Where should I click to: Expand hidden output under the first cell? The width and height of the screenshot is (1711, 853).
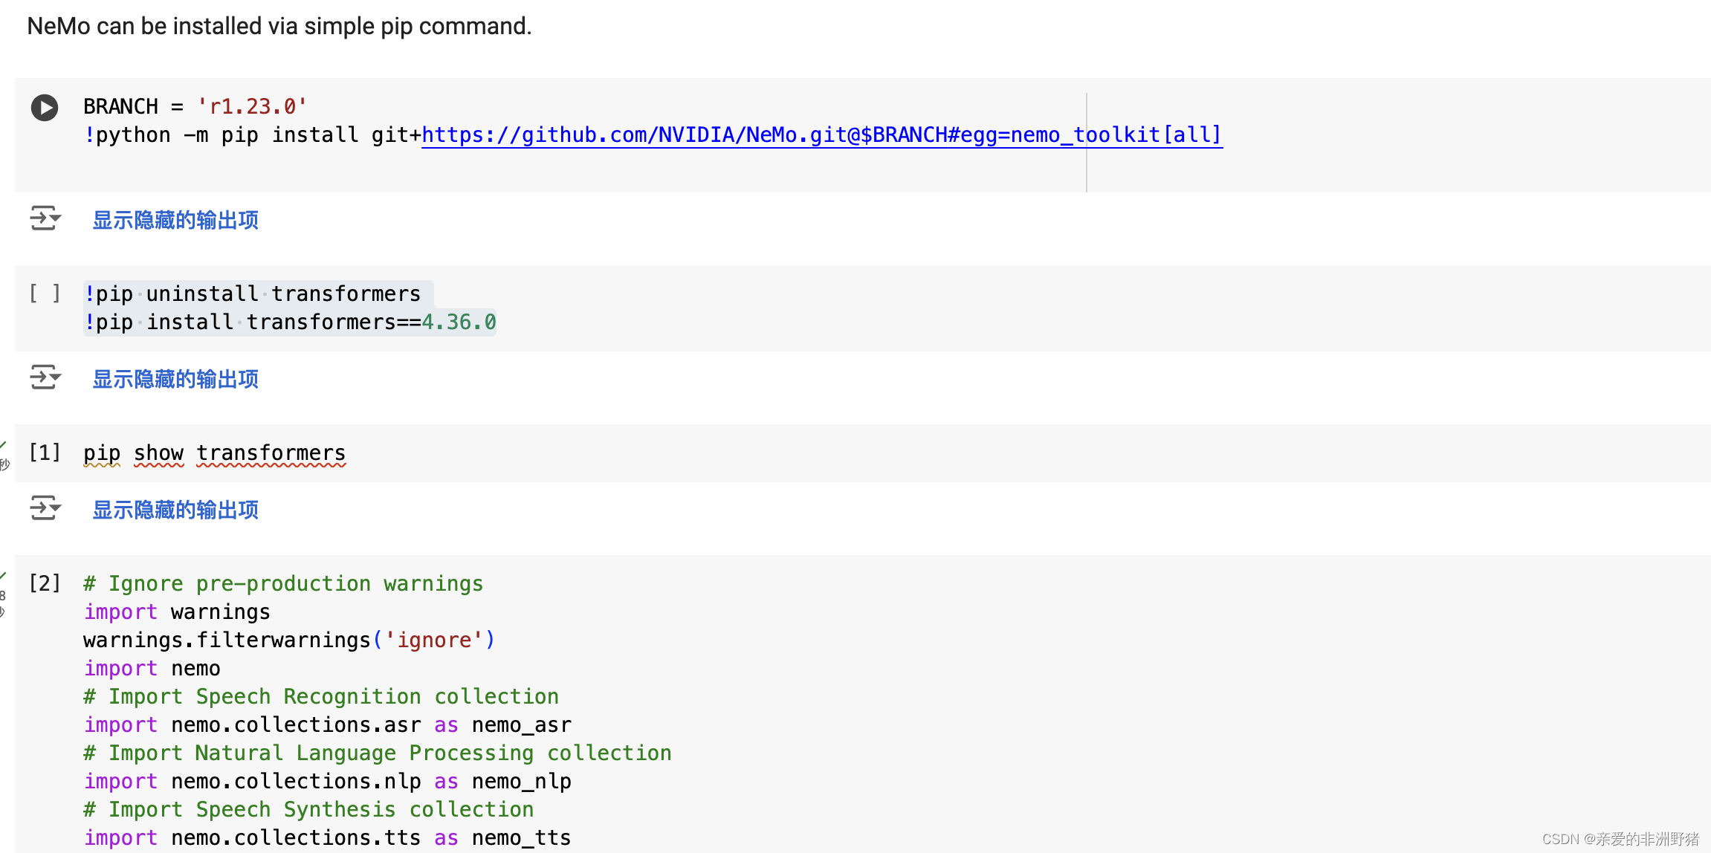(175, 220)
